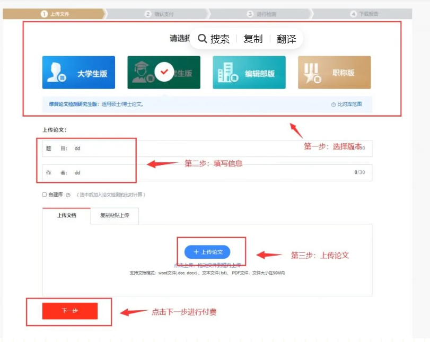Screen dimensions: 430x342
Task: Click the 职称版 version label
Action: click(x=343, y=73)
